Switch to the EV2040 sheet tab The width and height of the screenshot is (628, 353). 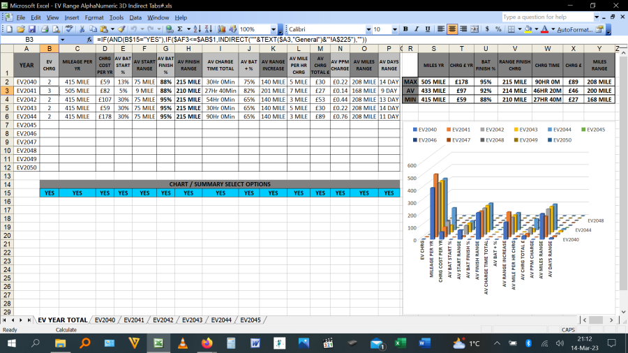(105, 320)
